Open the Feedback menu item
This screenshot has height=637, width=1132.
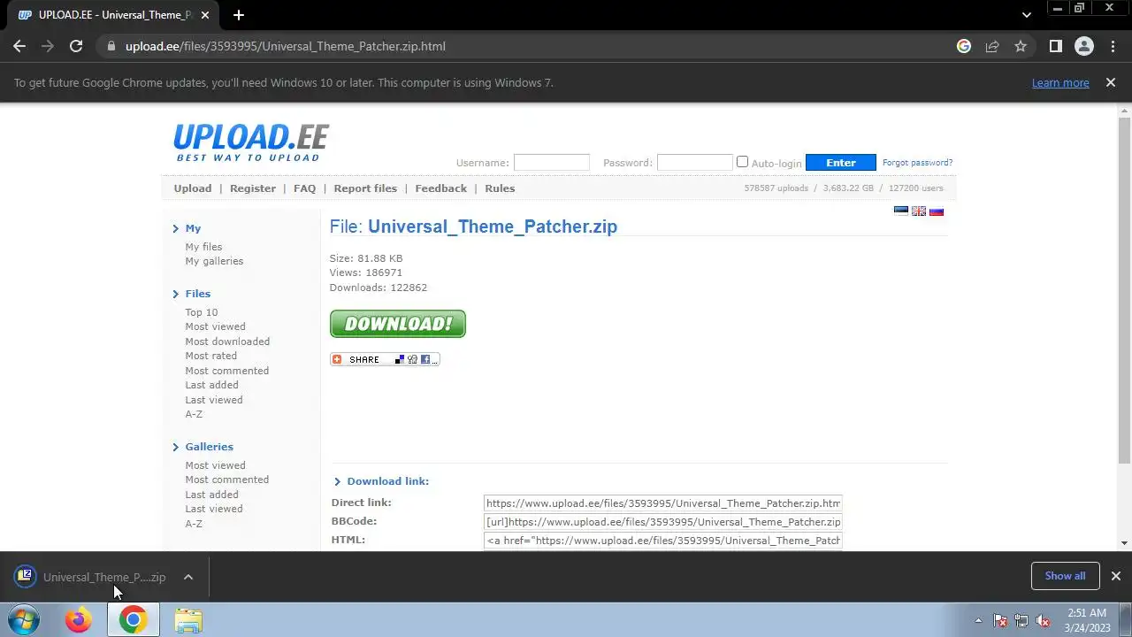click(x=440, y=188)
